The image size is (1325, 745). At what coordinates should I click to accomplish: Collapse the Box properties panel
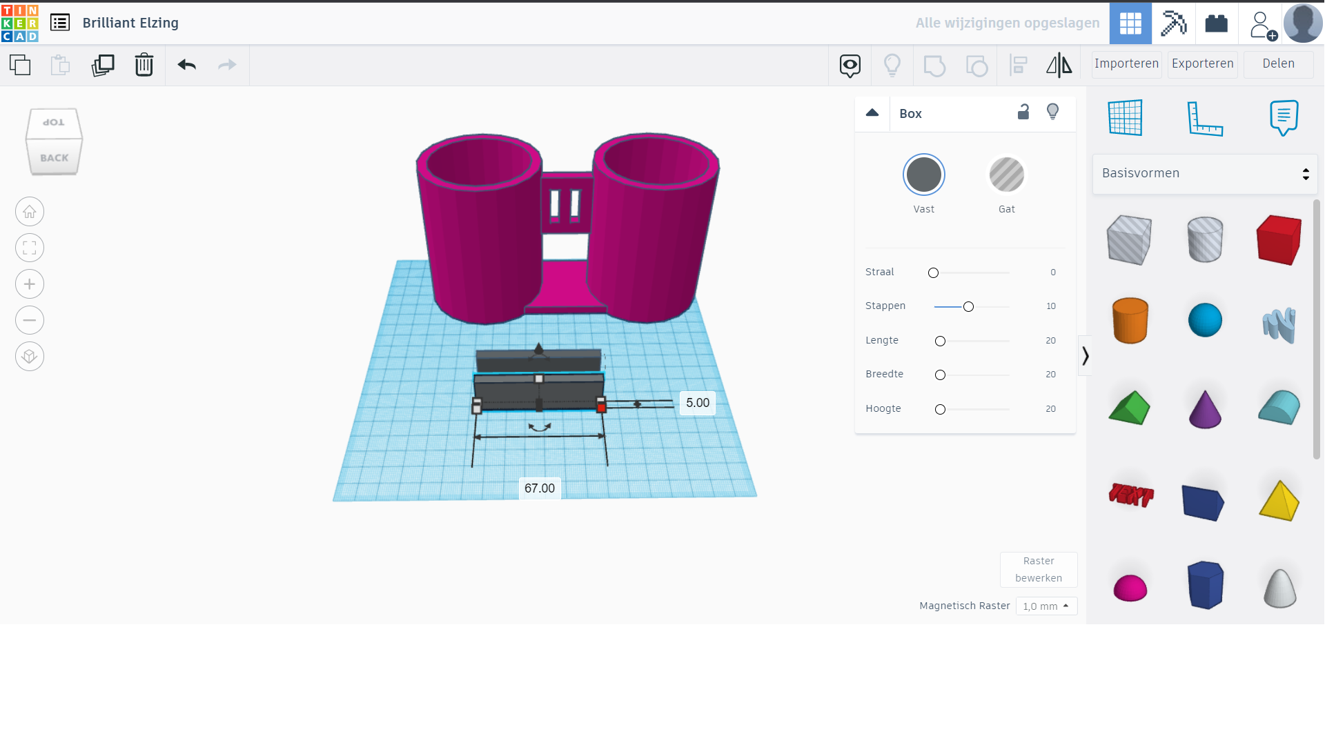click(872, 113)
